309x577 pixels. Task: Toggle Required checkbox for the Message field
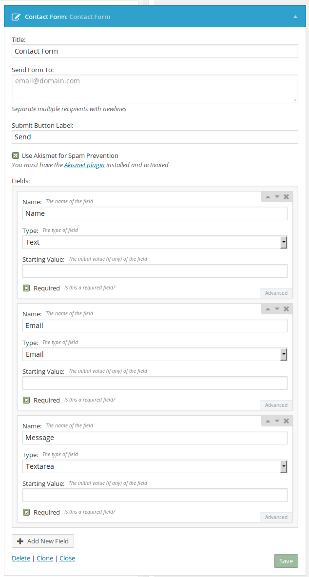26,512
